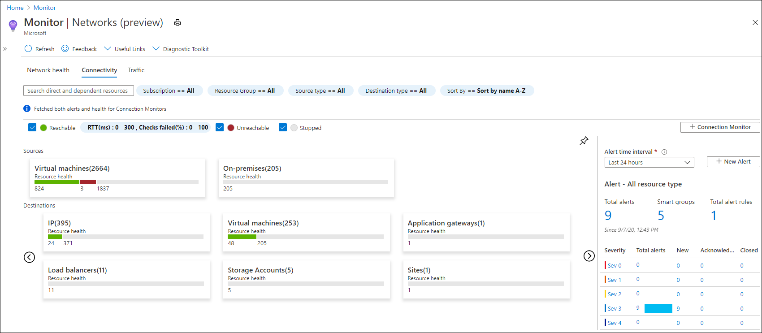Click the green Virtual machines sources health bar
762x333 pixels.
pyautogui.click(x=57, y=182)
